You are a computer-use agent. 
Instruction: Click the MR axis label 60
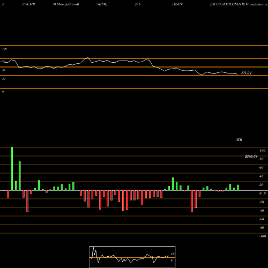pyautogui.click(x=262, y=168)
